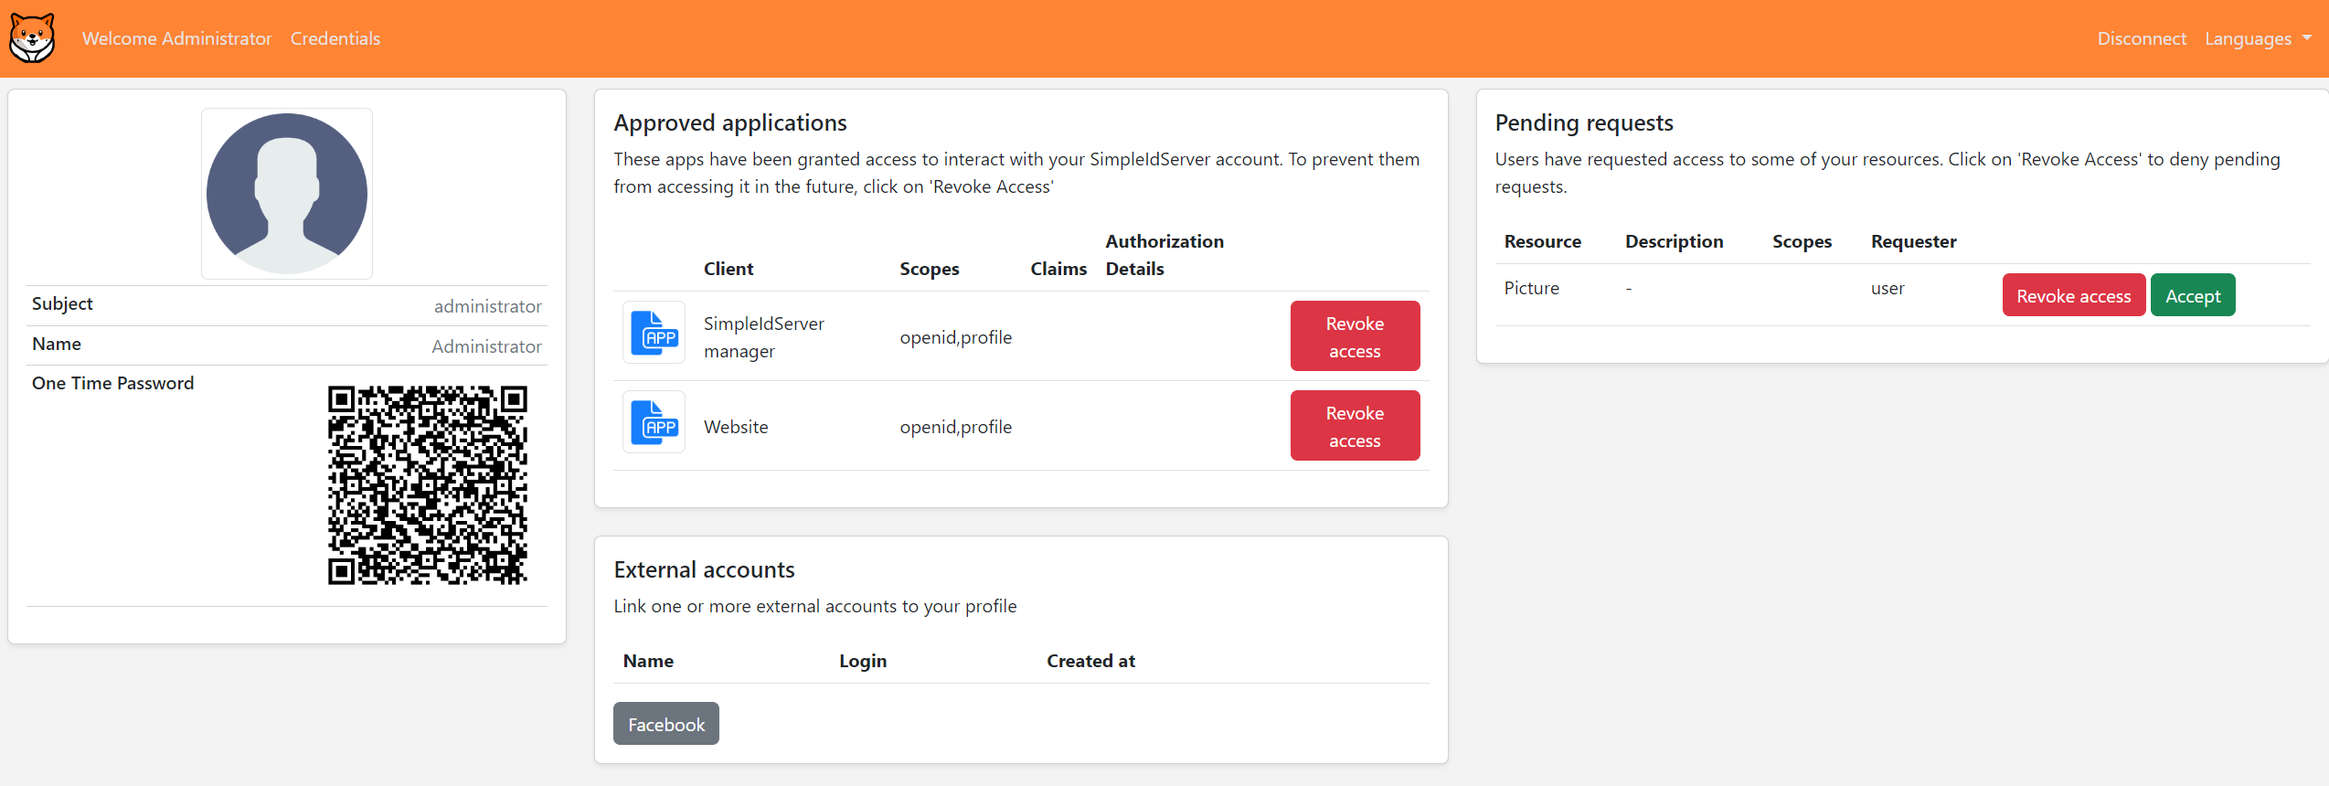
Task: Click the 'Resource' column header
Action: click(x=1543, y=241)
